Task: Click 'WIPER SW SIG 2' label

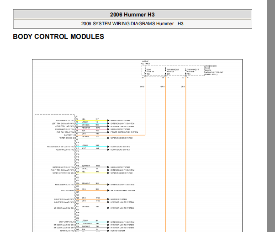Action: point(67,138)
